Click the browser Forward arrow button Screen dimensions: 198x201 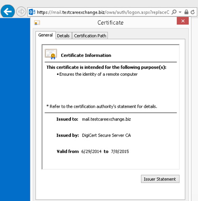click(x=21, y=11)
